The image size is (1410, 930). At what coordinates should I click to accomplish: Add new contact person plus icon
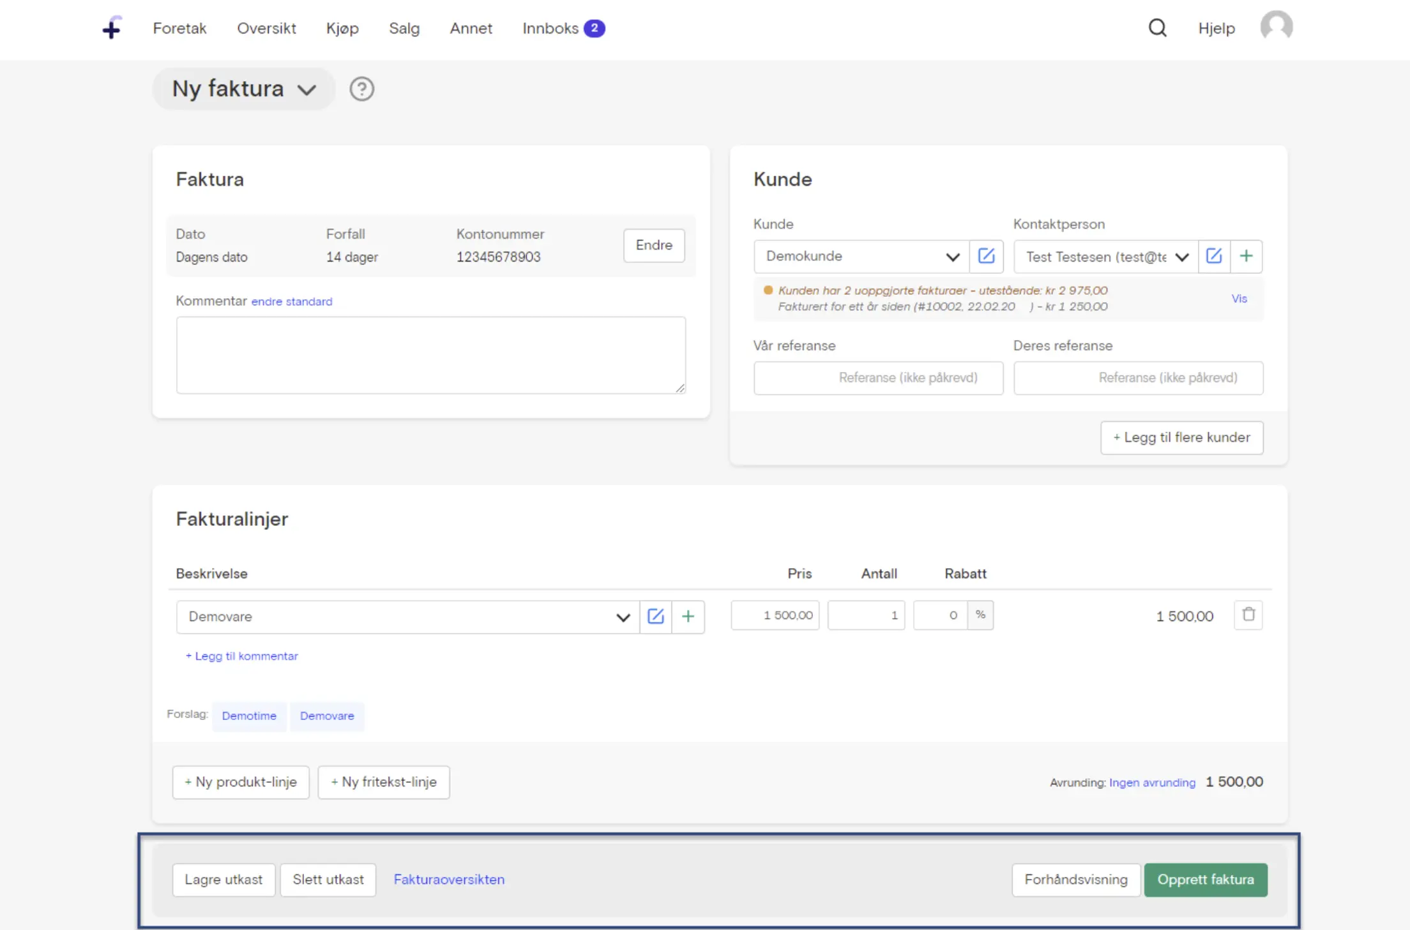[1246, 257]
